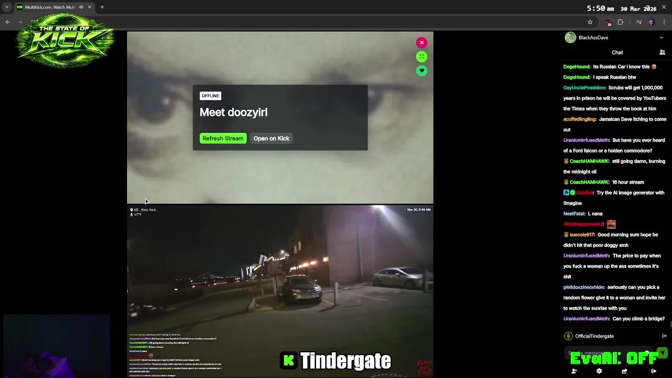The image size is (672, 378).
Task: Click the KickBot username in chat
Action: (585, 193)
